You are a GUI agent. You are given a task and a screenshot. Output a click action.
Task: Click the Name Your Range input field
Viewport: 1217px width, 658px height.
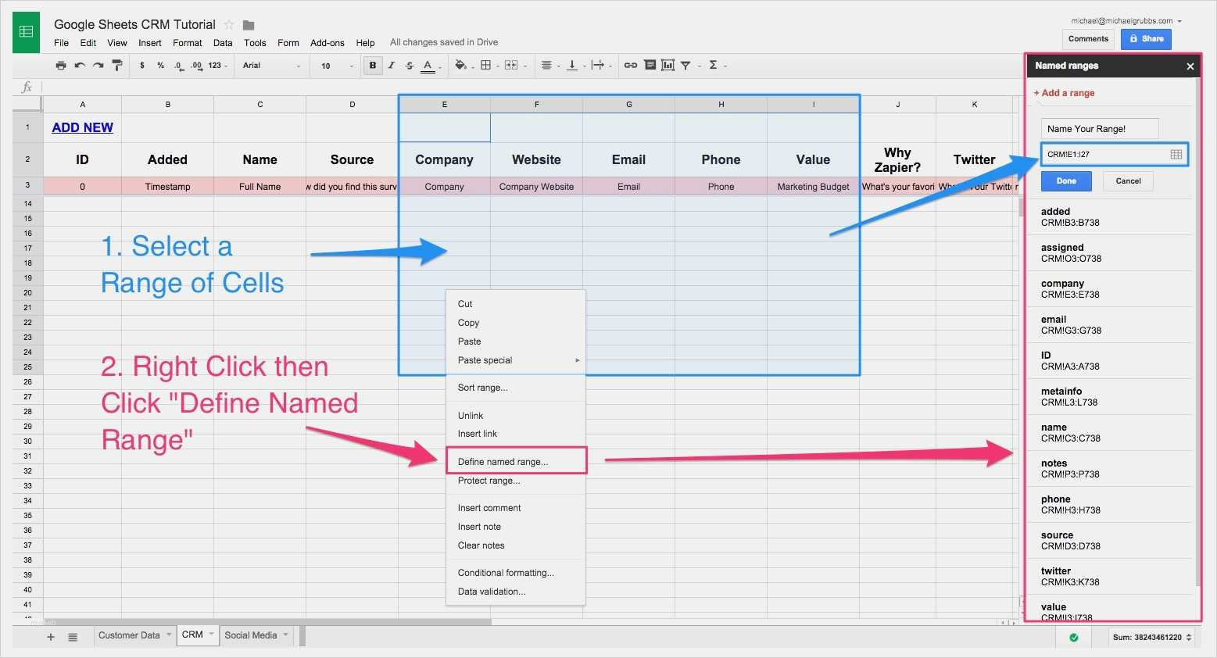pos(1100,129)
